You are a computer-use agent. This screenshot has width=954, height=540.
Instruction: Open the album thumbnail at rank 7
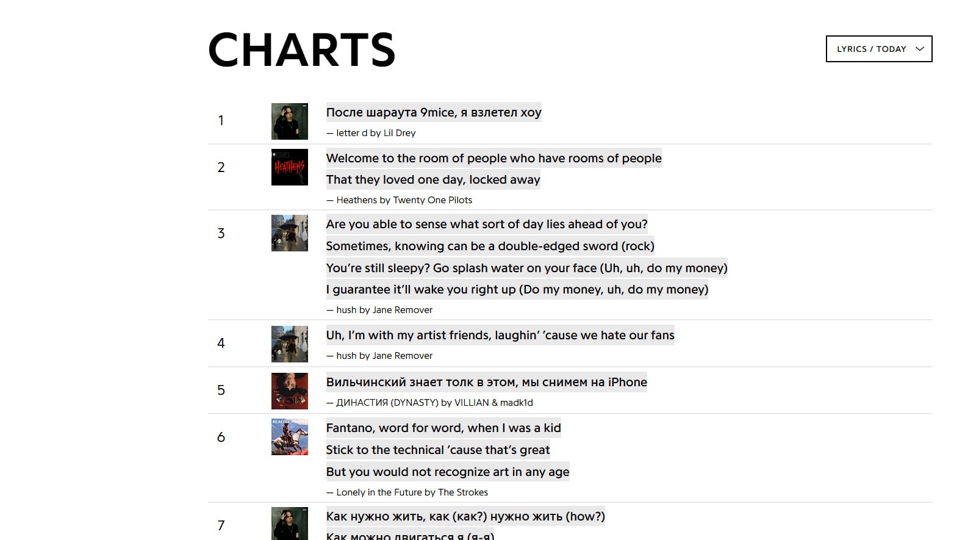pyautogui.click(x=290, y=524)
